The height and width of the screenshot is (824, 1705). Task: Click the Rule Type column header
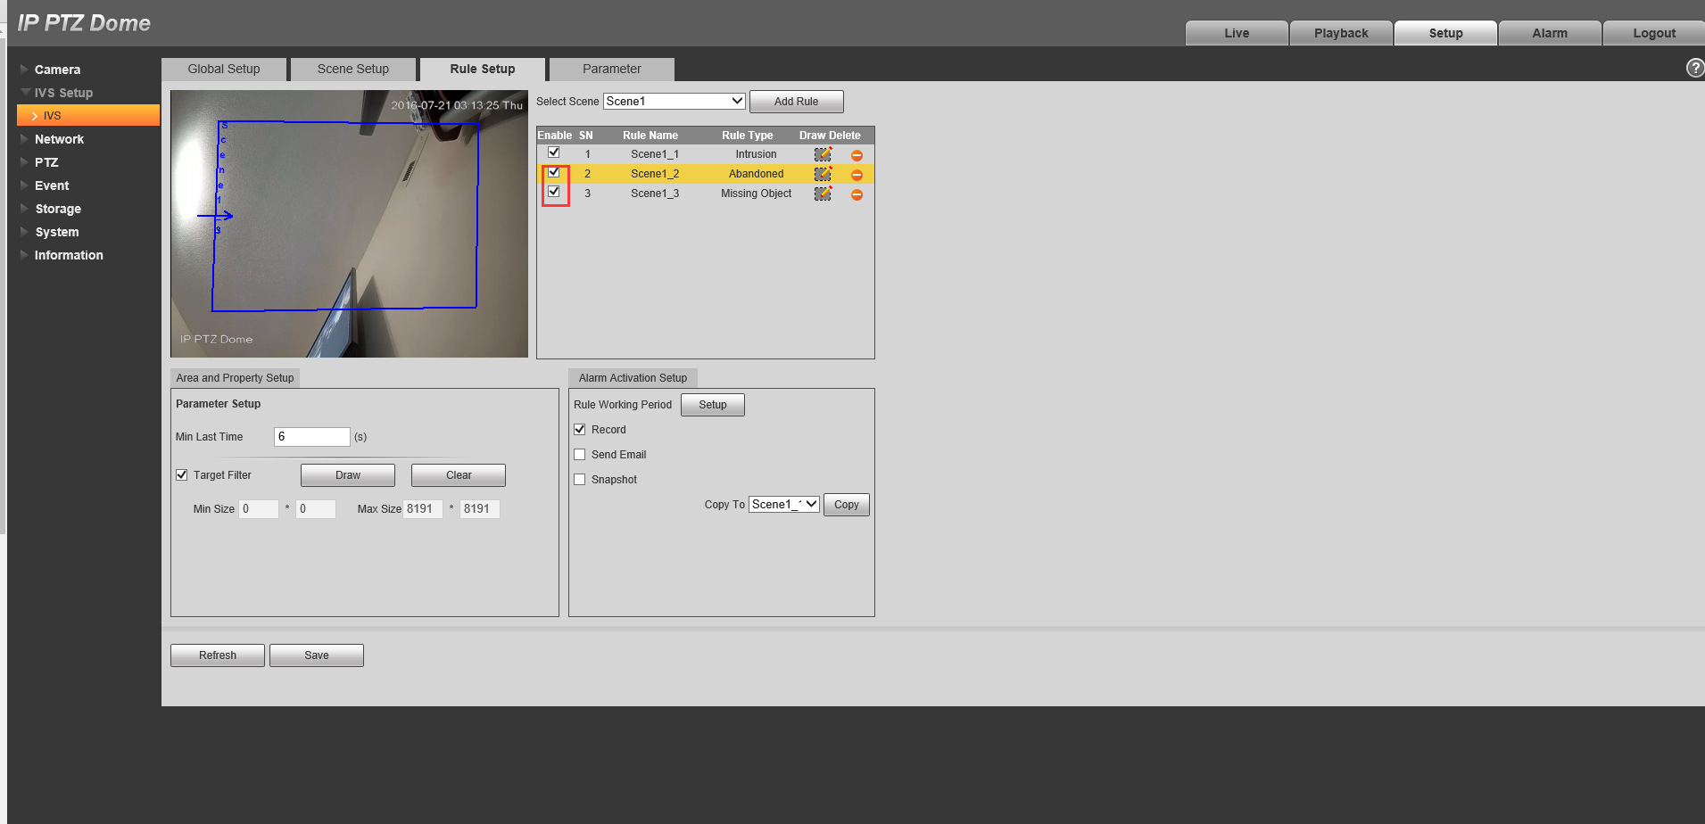point(748,136)
